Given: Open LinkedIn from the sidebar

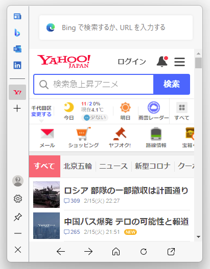Looking at the screenshot, I should [x=17, y=65].
